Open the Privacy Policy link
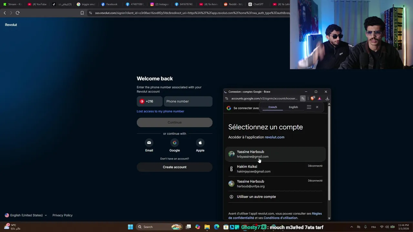Screen dimensions: 413x232 coord(63,215)
